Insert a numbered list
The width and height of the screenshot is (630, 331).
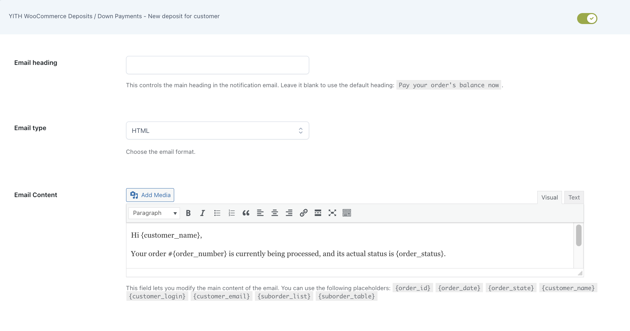tap(232, 213)
